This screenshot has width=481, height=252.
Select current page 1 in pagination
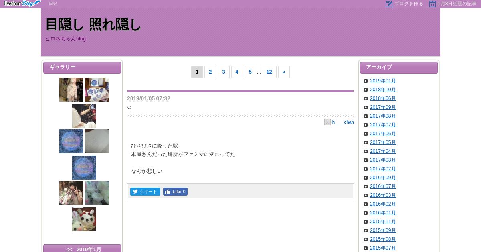click(197, 72)
